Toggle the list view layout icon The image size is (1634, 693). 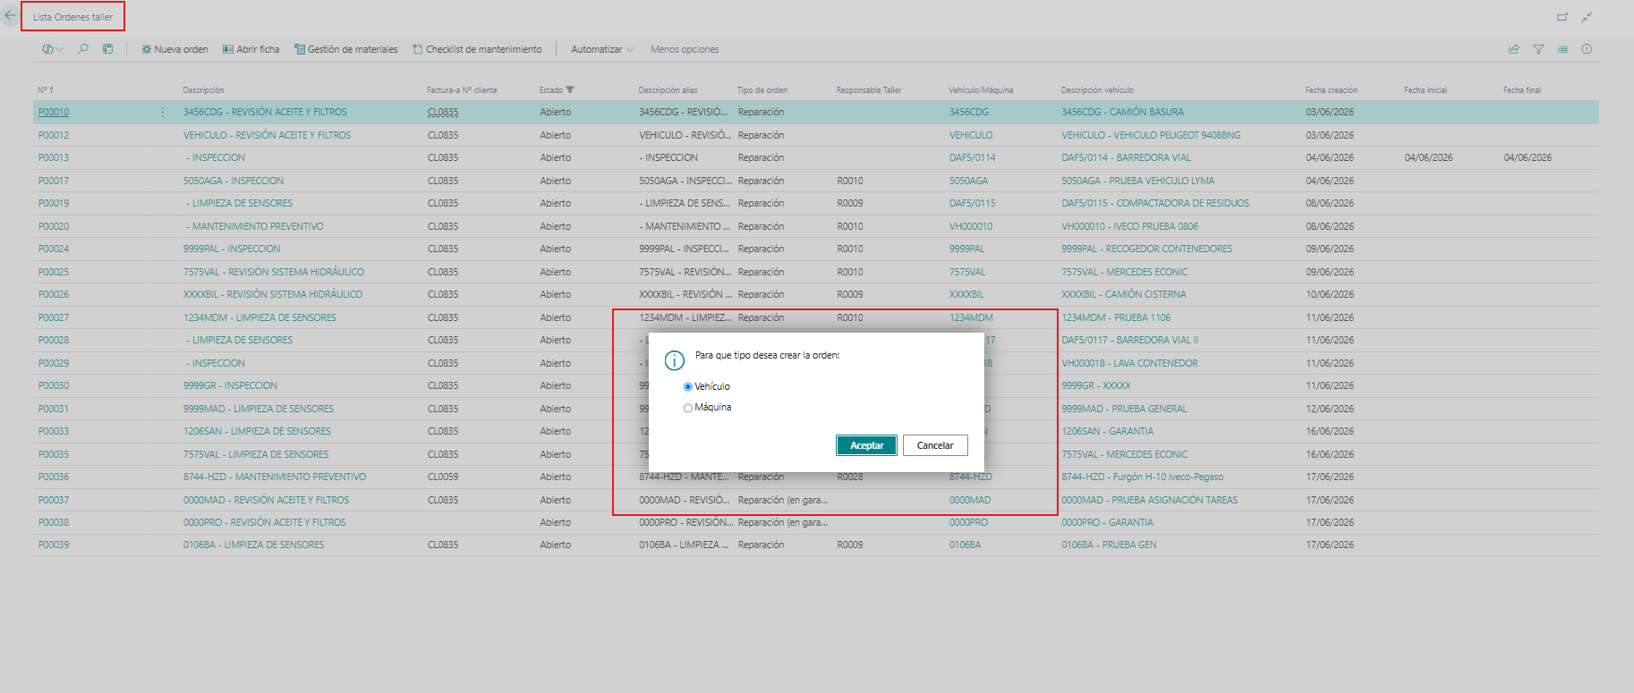(1562, 49)
